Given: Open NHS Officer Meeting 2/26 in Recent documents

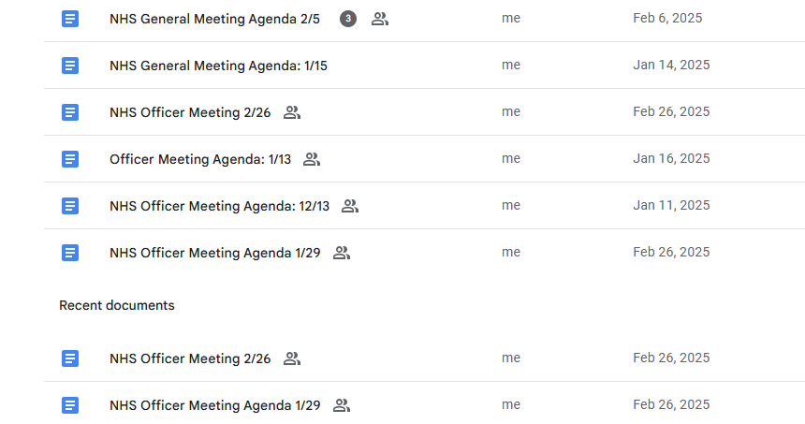Looking at the screenshot, I should [x=190, y=358].
